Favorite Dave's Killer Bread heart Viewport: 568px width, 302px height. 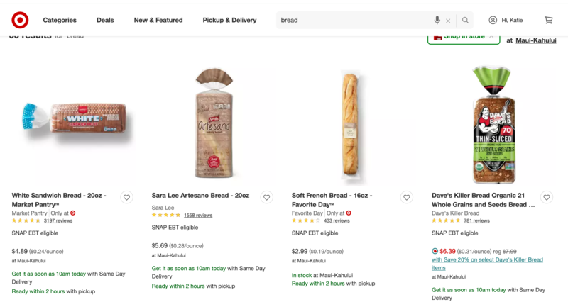pyautogui.click(x=547, y=198)
